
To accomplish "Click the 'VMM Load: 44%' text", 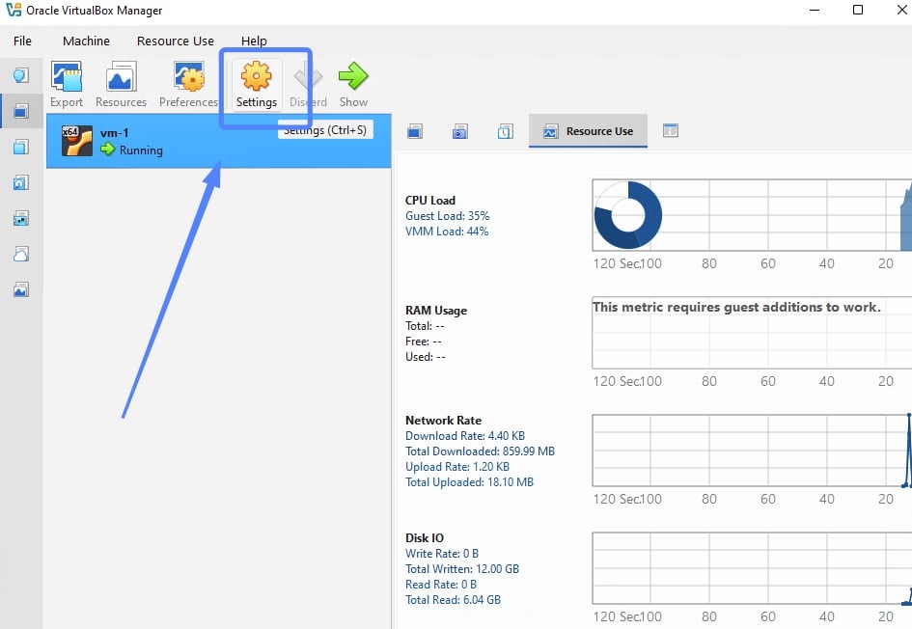I will 447,232.
